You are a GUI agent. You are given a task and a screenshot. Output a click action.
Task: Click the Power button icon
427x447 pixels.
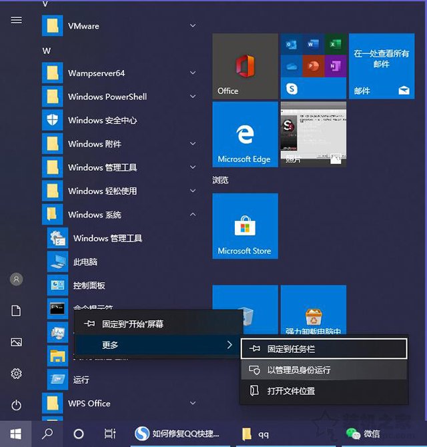click(x=17, y=405)
